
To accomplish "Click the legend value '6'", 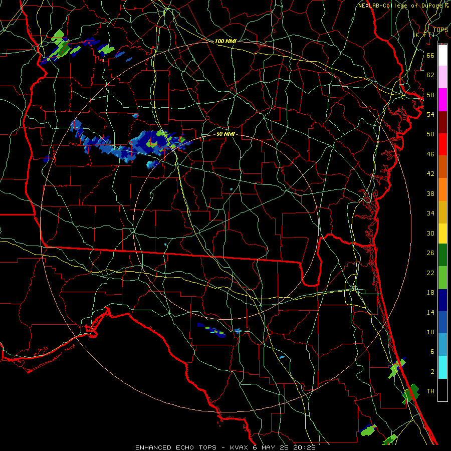I will click(432, 351).
